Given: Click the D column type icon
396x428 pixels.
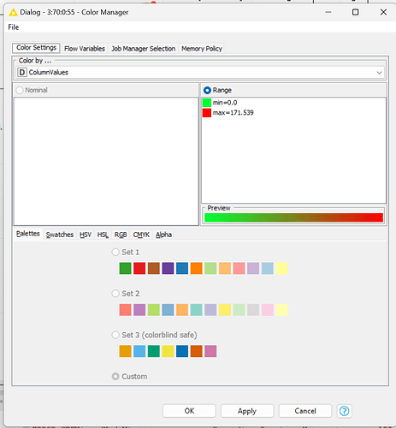Looking at the screenshot, I should point(22,73).
